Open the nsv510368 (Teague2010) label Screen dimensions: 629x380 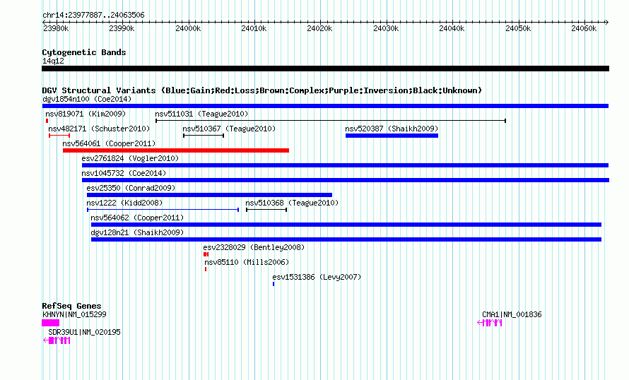point(292,203)
